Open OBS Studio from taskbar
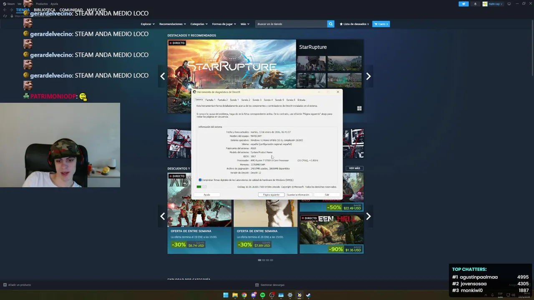Image resolution: width=534 pixels, height=300 pixels. coord(272,295)
